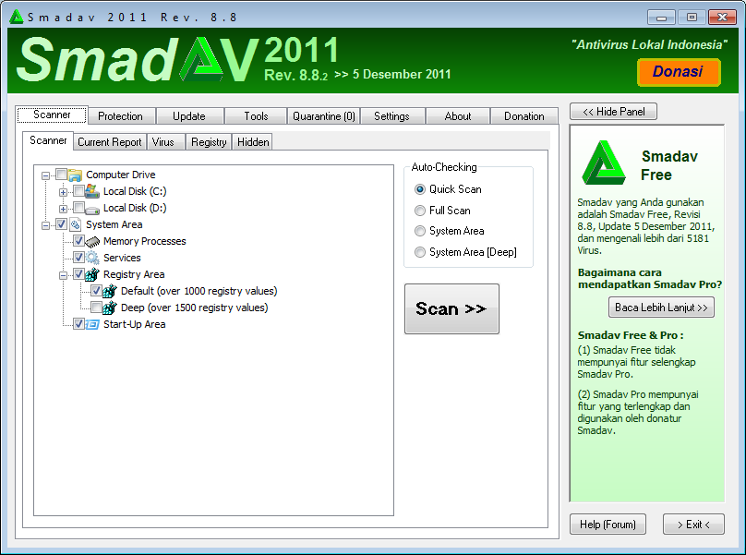Select the Full Scan radio option

coord(419,211)
